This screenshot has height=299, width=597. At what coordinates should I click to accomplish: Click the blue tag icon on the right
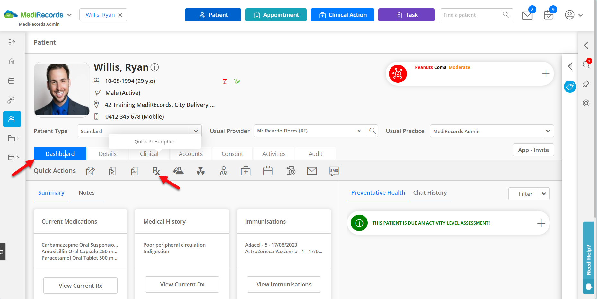tap(570, 87)
